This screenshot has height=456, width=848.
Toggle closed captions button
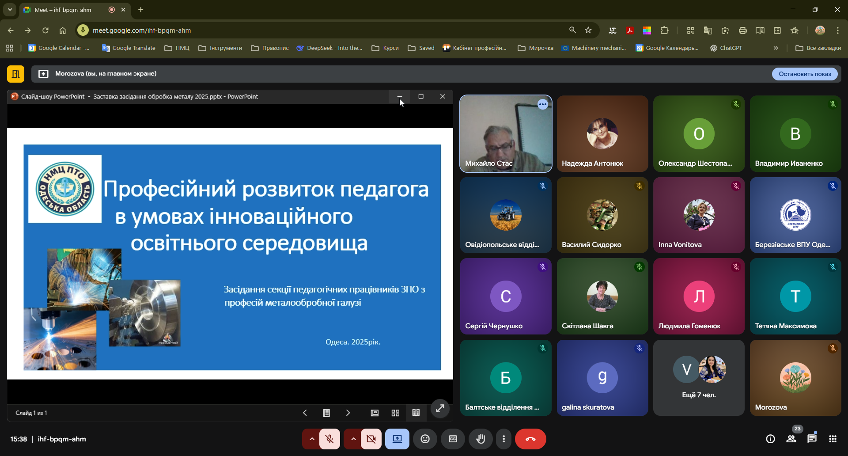click(453, 439)
